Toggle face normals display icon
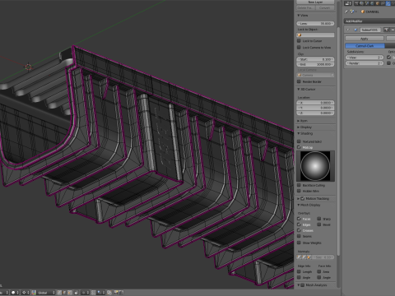Screen dimensions: 395x296 (309, 257)
